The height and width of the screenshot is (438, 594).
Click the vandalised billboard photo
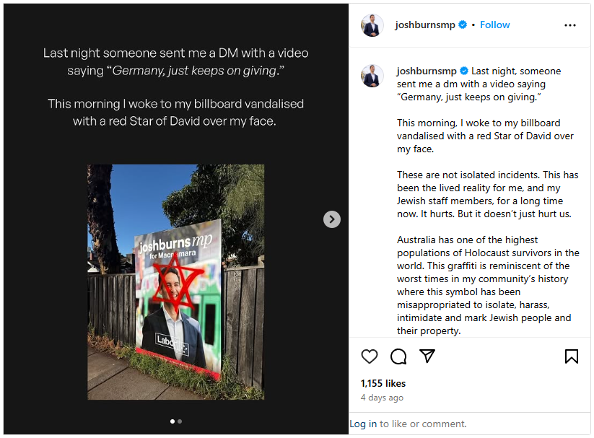pyautogui.click(x=176, y=282)
